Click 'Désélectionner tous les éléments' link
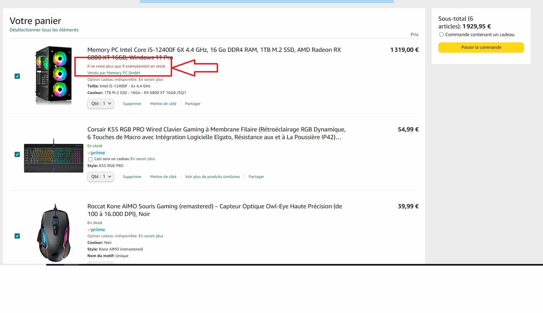 tap(44, 30)
